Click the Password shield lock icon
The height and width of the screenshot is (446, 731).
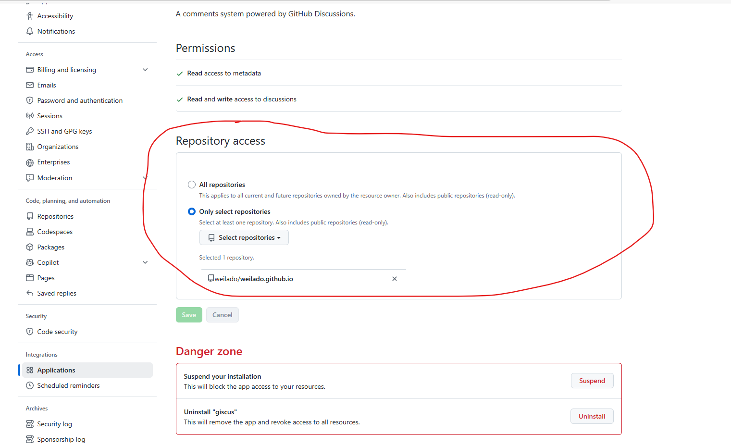coord(30,100)
